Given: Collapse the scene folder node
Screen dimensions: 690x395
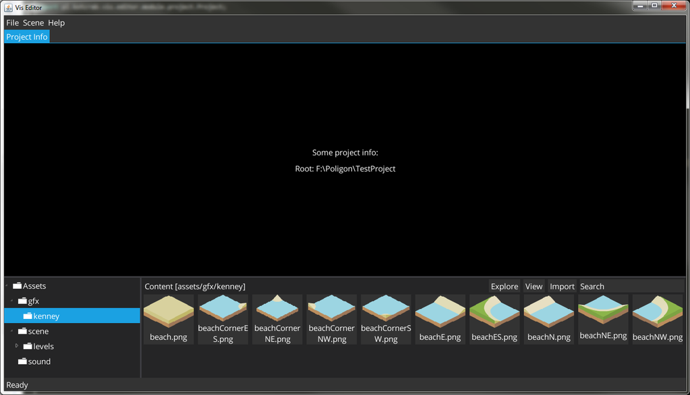Looking at the screenshot, I should click(x=11, y=331).
